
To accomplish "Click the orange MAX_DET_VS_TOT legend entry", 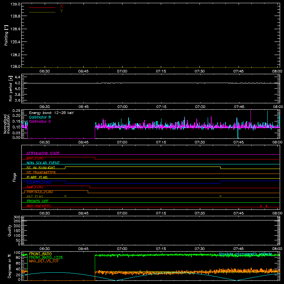I will tap(44, 261).
